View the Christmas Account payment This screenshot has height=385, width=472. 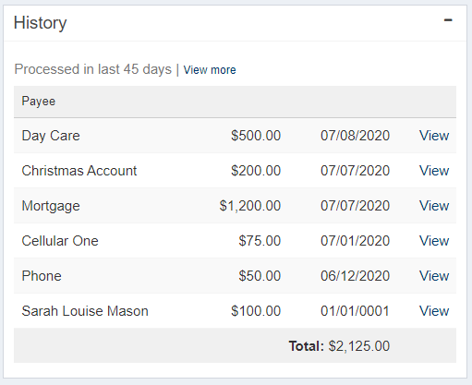[x=434, y=171]
